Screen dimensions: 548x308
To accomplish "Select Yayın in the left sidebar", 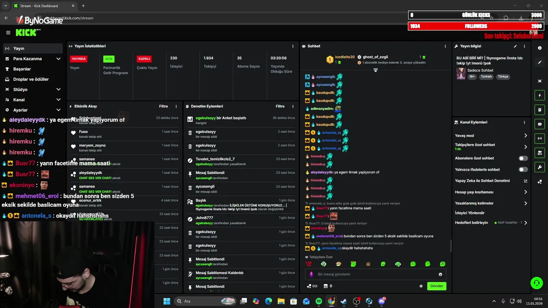I will (33, 48).
